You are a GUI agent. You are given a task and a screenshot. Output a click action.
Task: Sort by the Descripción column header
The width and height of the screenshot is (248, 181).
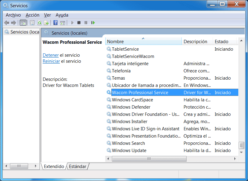pyautogui.click(x=197, y=42)
